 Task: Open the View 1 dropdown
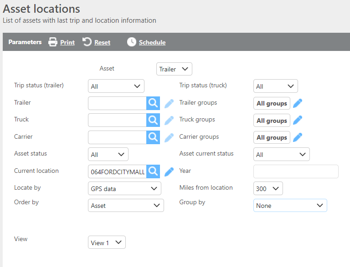pos(107,243)
